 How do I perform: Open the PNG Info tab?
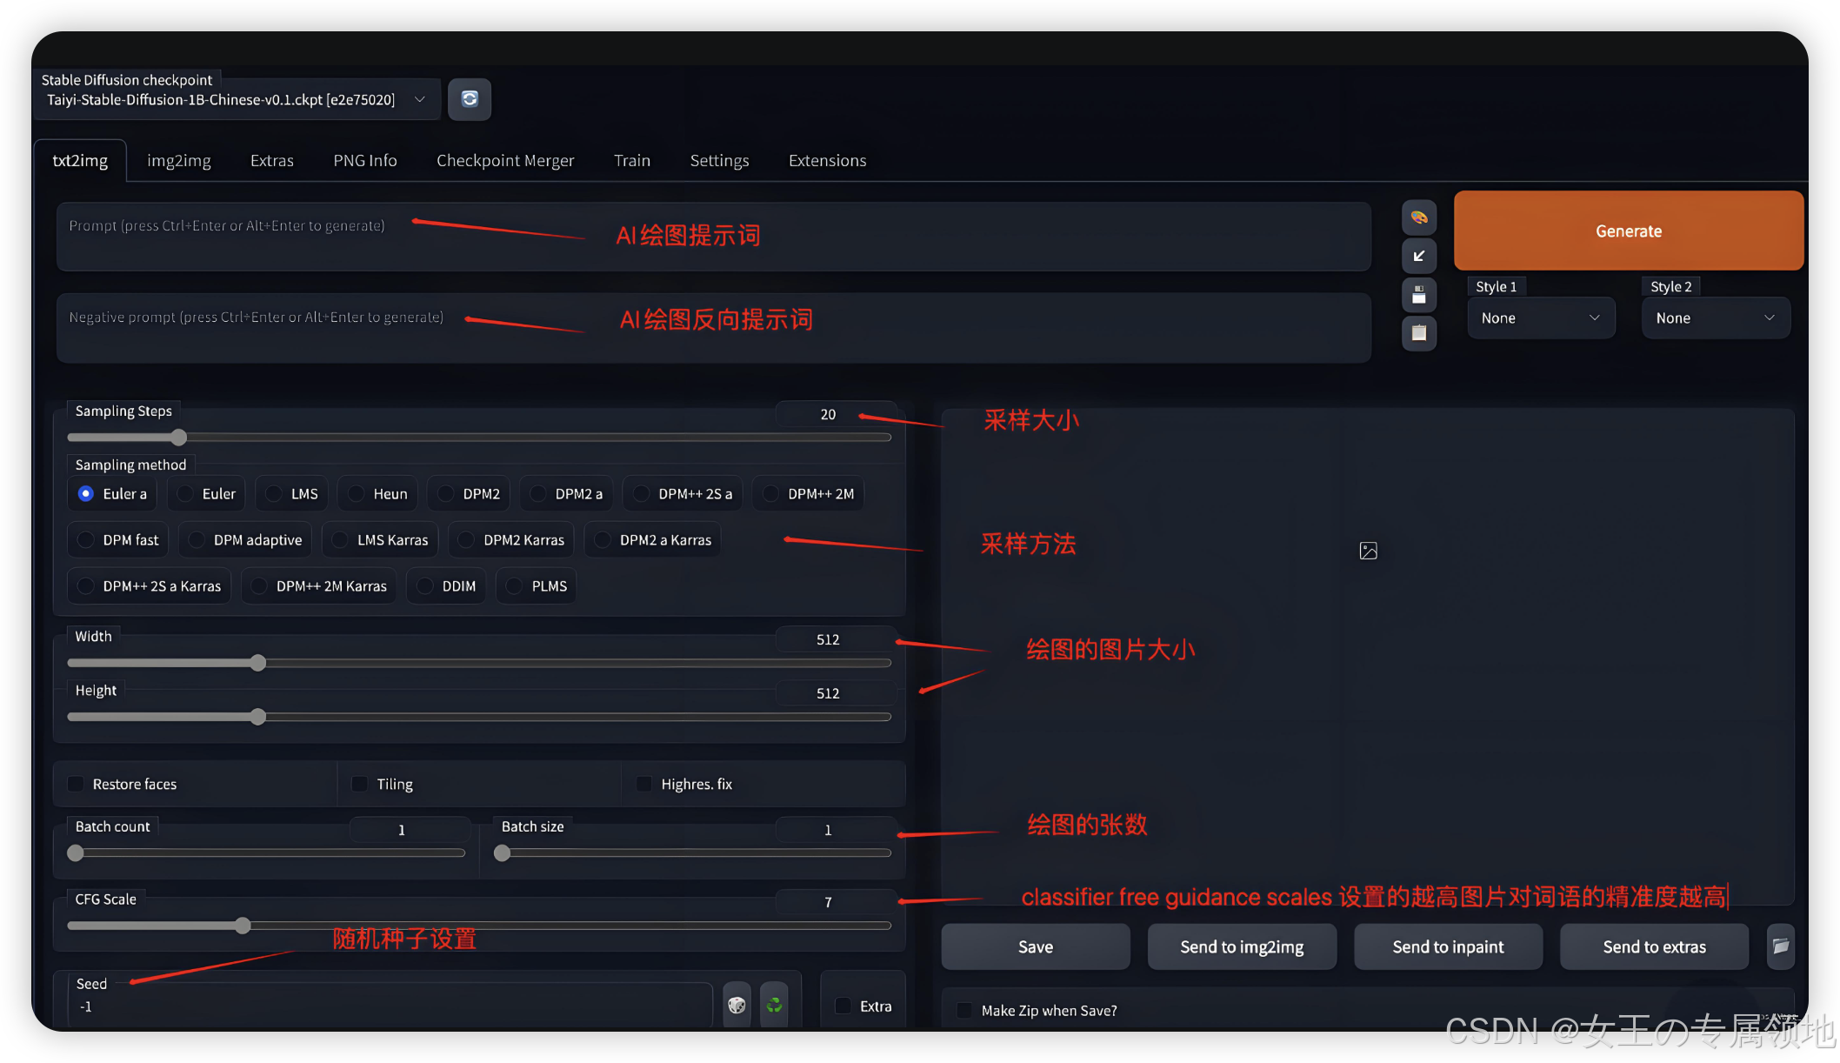click(x=365, y=161)
